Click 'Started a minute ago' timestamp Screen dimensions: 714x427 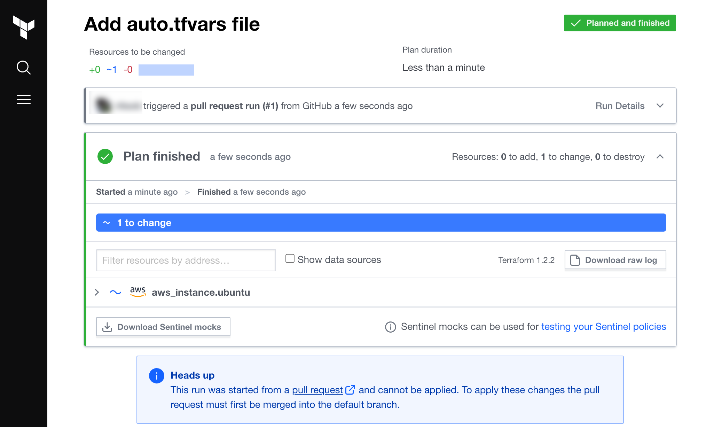(137, 192)
